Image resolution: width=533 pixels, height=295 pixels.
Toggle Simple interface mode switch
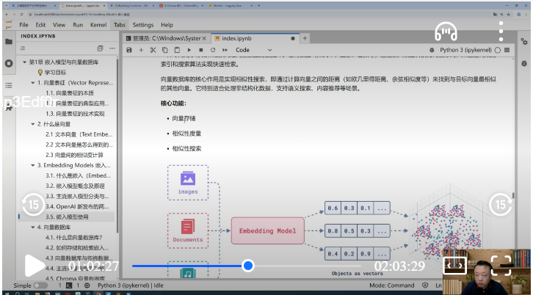[x=40, y=285]
